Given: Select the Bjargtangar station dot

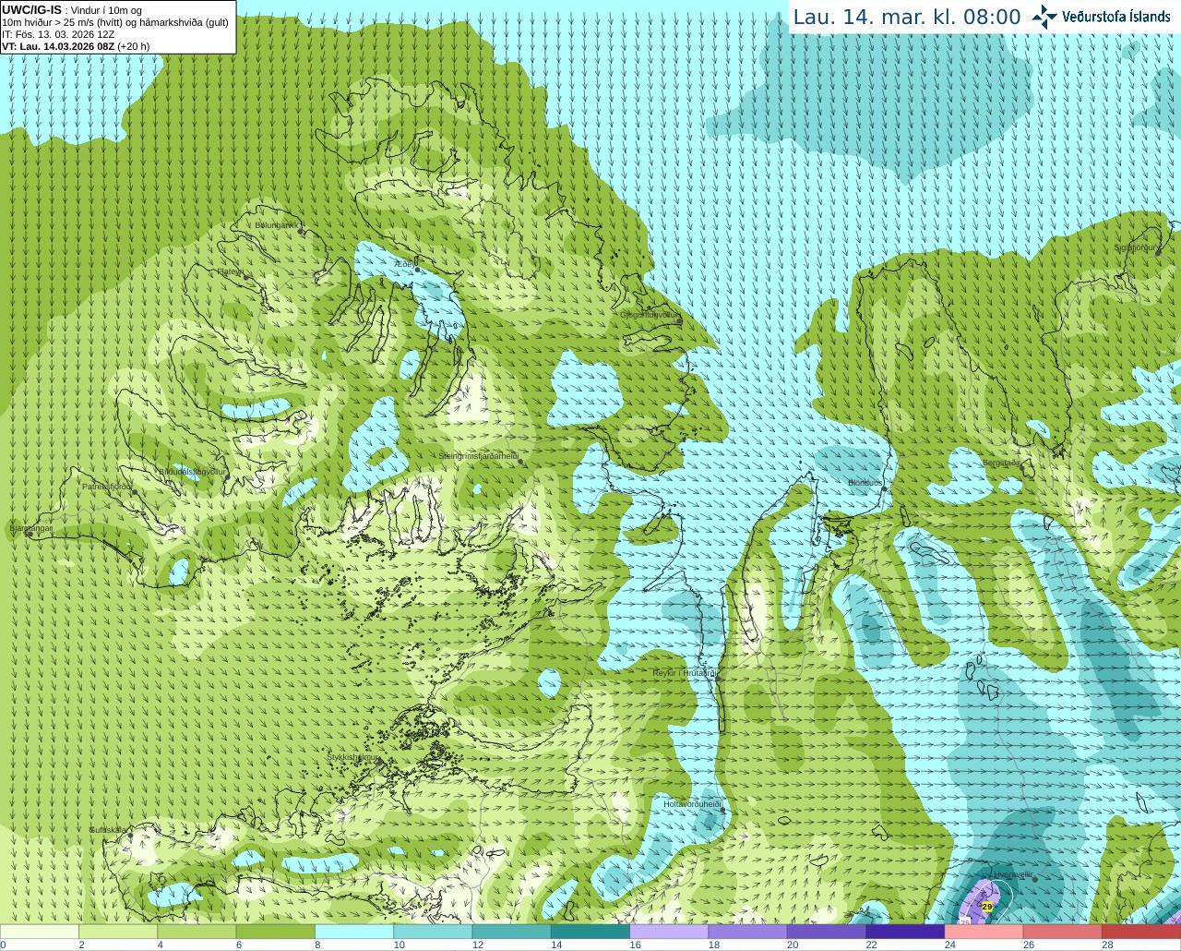Looking at the screenshot, I should coord(30,535).
